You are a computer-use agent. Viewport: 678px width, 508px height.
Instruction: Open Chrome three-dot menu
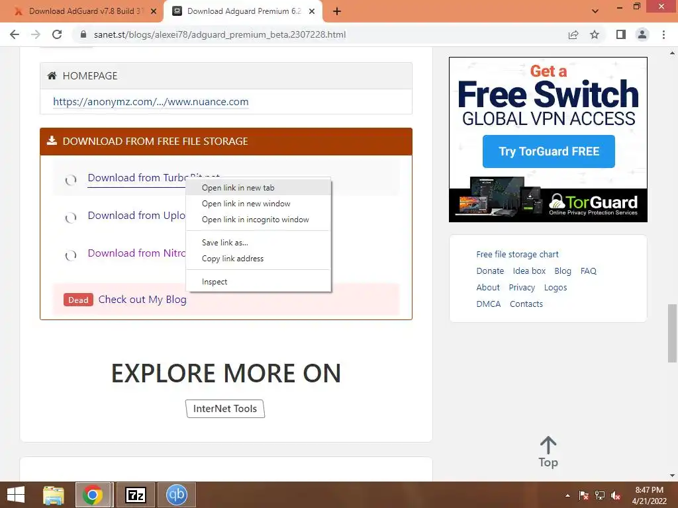pyautogui.click(x=663, y=34)
